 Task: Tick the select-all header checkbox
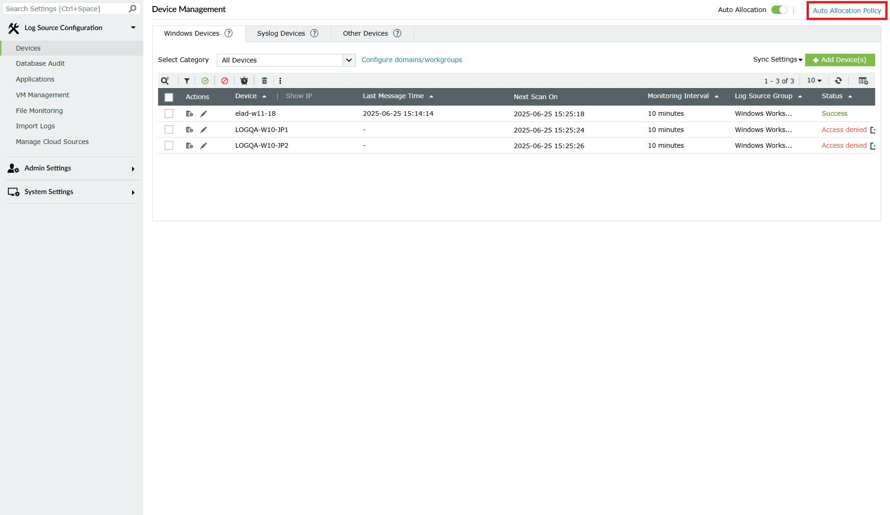(x=169, y=97)
